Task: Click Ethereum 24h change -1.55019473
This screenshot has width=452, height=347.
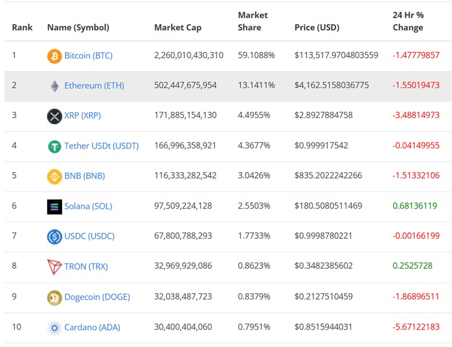Action: coord(416,85)
